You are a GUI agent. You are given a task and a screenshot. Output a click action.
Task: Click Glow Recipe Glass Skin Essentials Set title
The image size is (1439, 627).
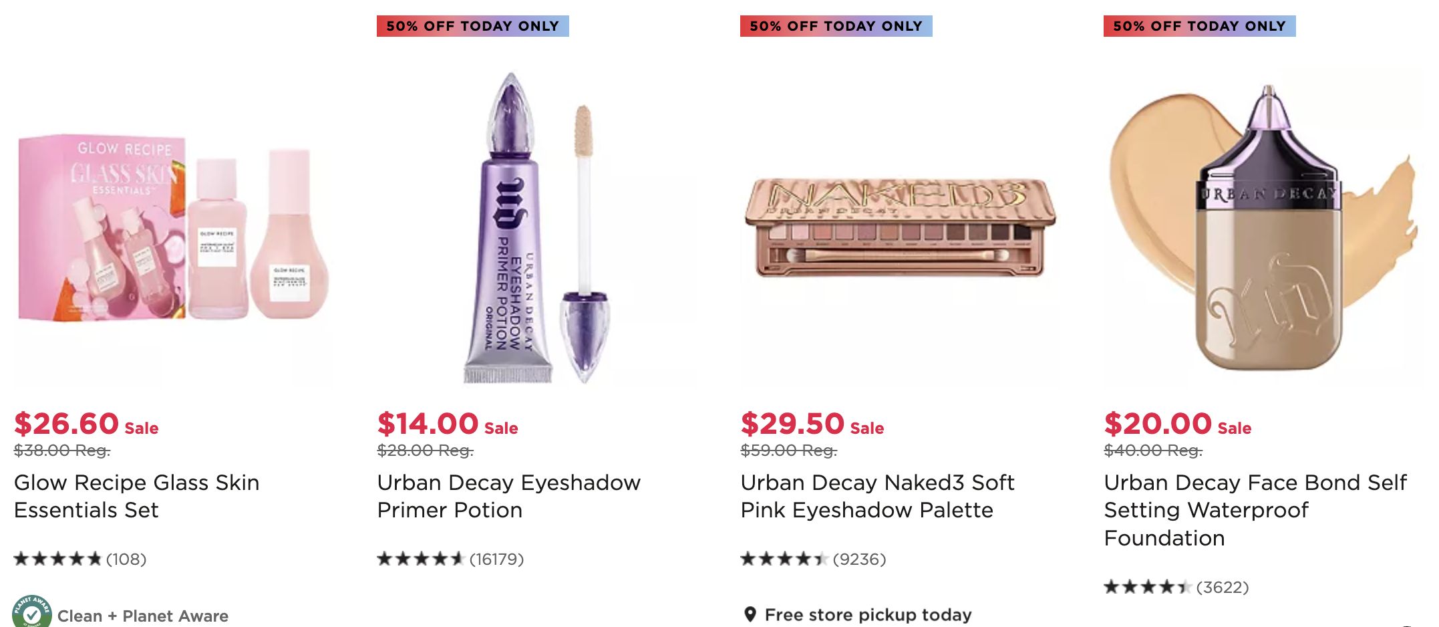click(x=136, y=496)
